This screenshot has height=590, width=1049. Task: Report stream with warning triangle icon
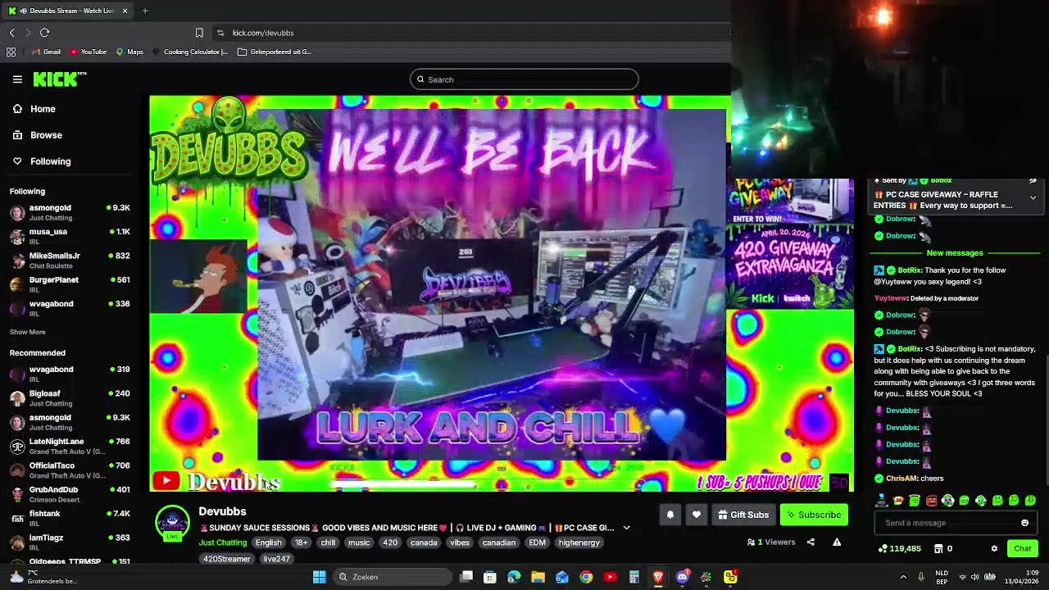click(837, 542)
